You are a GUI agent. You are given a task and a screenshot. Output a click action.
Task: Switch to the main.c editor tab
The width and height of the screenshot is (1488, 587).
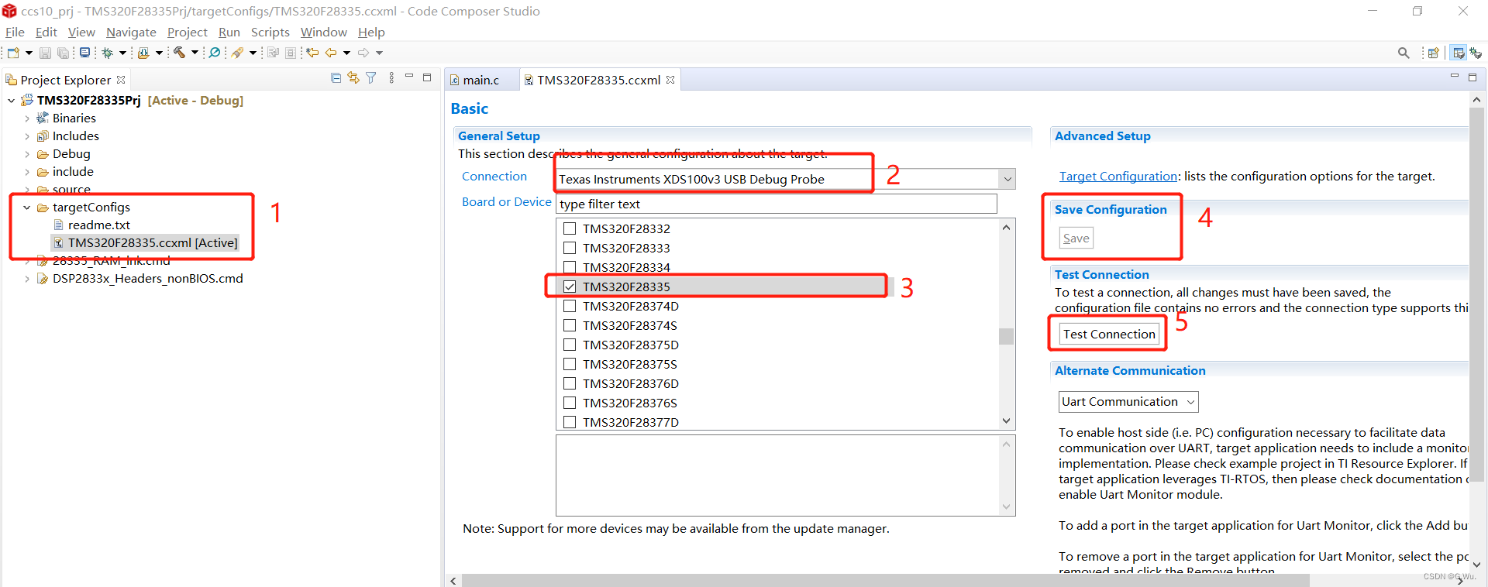pos(480,80)
